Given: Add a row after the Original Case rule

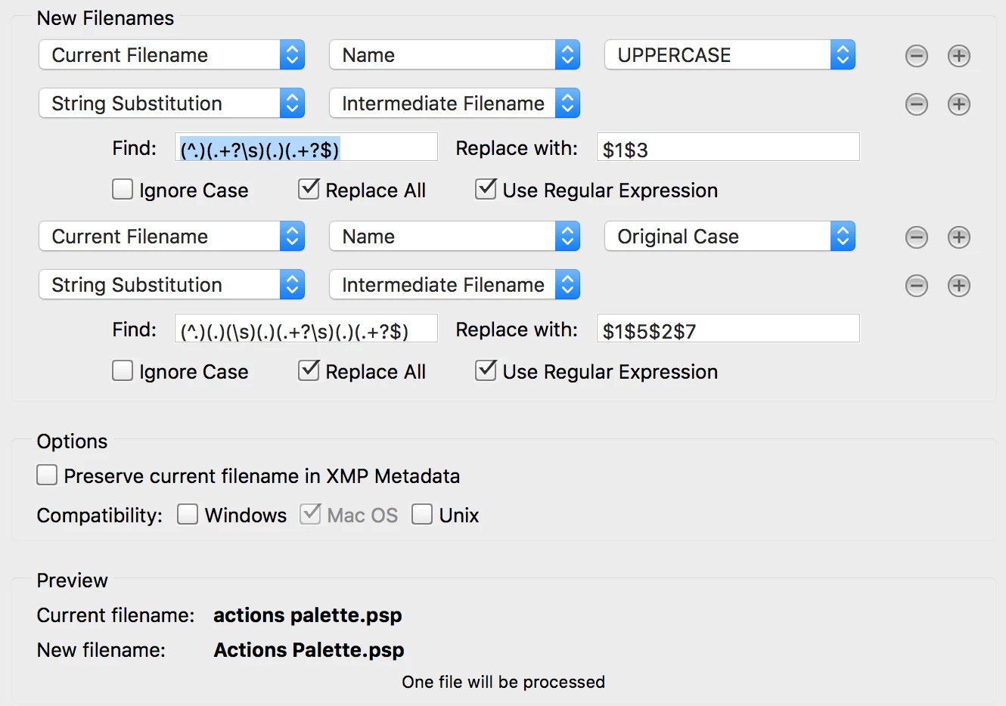Looking at the screenshot, I should click(x=958, y=237).
